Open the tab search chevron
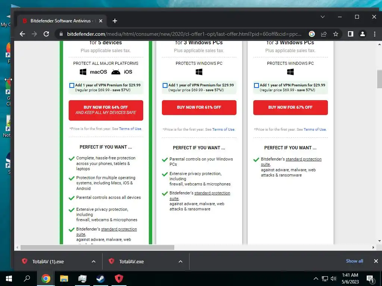 coord(323,17)
